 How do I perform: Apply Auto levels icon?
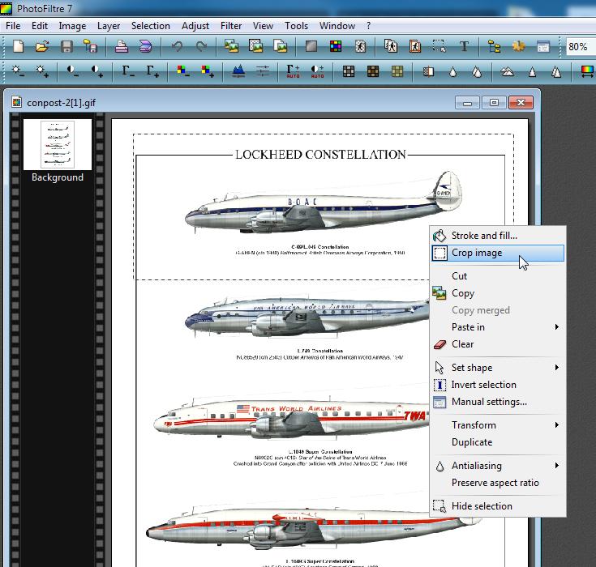[293, 71]
